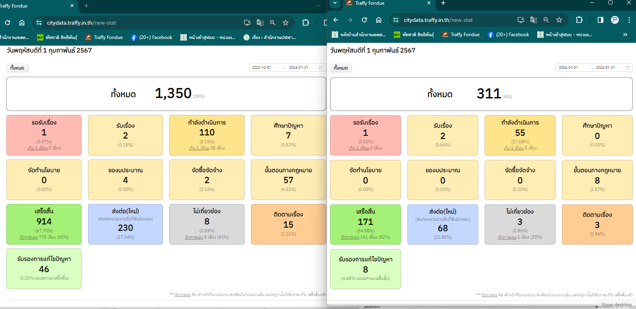The image size is (636, 309).
Task: Click the zoom magnifier in the left address bar
Action: pos(273,23)
